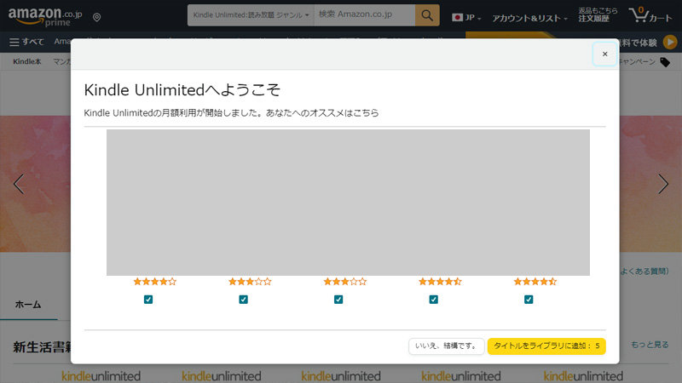Click the search magnifier button
The width and height of the screenshot is (682, 383).
point(427,15)
